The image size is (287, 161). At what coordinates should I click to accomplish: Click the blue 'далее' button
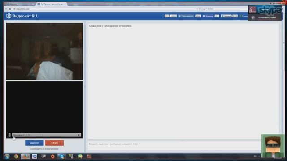(x=35, y=143)
